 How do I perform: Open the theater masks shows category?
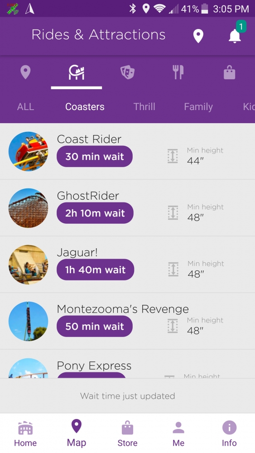click(127, 72)
